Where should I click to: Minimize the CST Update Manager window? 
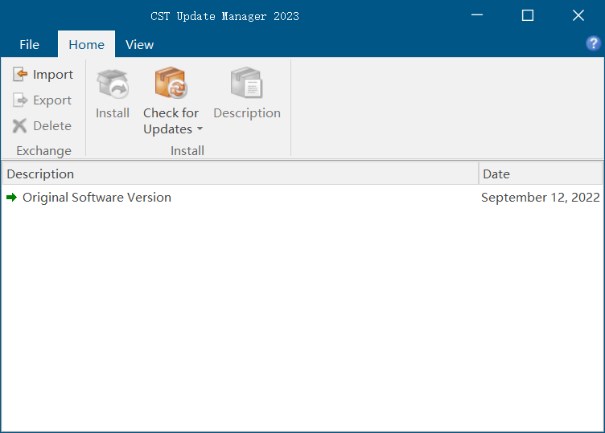pyautogui.click(x=477, y=15)
